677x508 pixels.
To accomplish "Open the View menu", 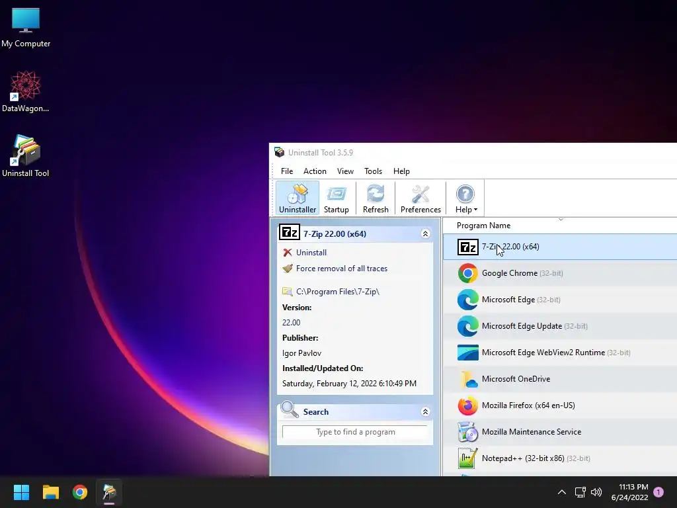I will pos(345,171).
